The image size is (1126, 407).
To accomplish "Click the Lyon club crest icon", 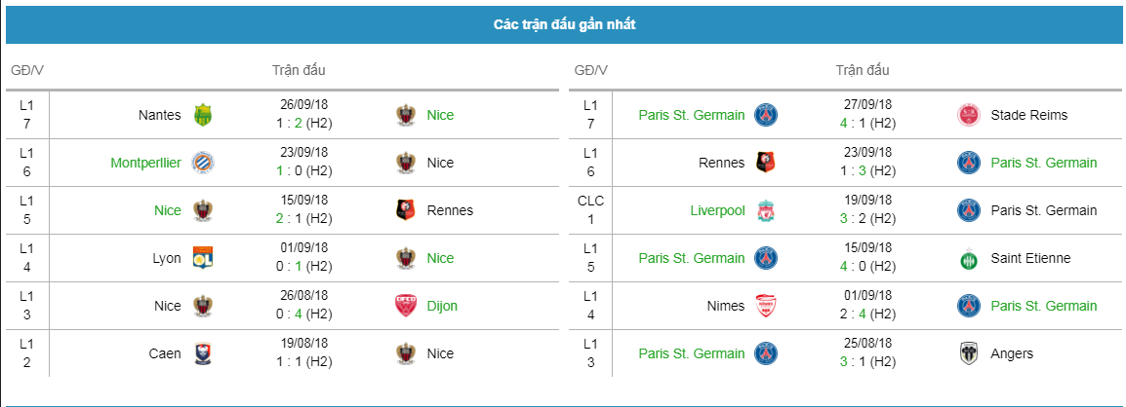I will (x=203, y=258).
